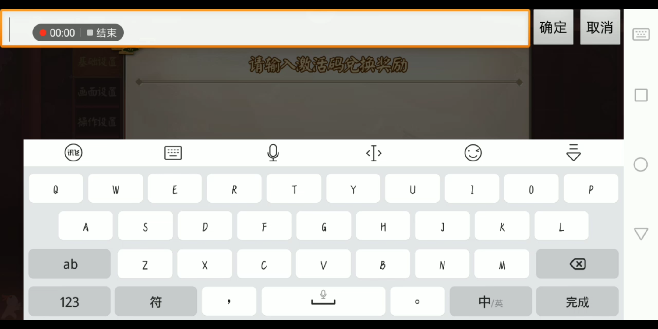The height and width of the screenshot is (329, 658).
Task: Open the emoji panel
Action: 472,152
